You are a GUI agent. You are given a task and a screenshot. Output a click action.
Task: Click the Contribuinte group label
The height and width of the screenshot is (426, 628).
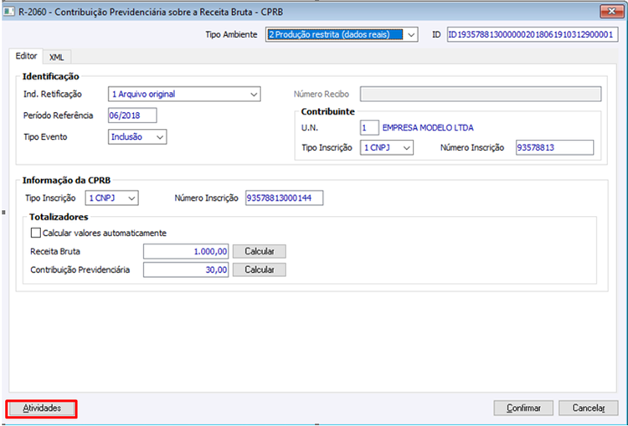click(x=328, y=111)
